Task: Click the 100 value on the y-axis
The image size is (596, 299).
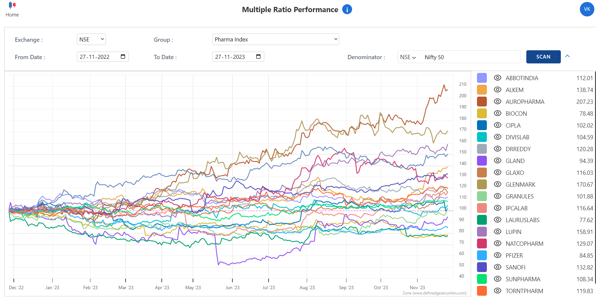Action: pyautogui.click(x=463, y=208)
